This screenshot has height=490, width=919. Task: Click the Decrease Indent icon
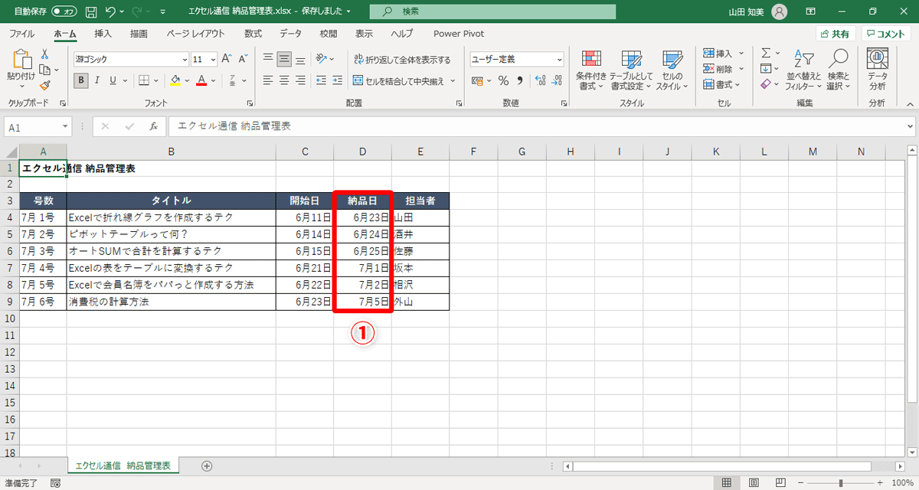[x=322, y=80]
